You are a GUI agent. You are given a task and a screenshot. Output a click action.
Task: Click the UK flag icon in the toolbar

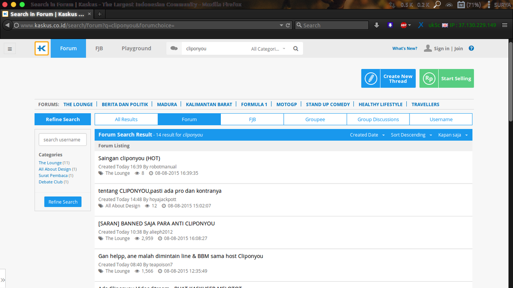(445, 25)
